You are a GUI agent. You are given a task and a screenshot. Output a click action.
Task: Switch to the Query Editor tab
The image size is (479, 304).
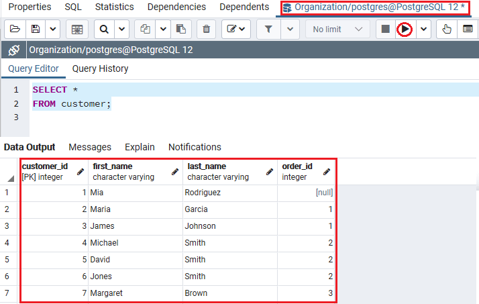pyautogui.click(x=34, y=68)
